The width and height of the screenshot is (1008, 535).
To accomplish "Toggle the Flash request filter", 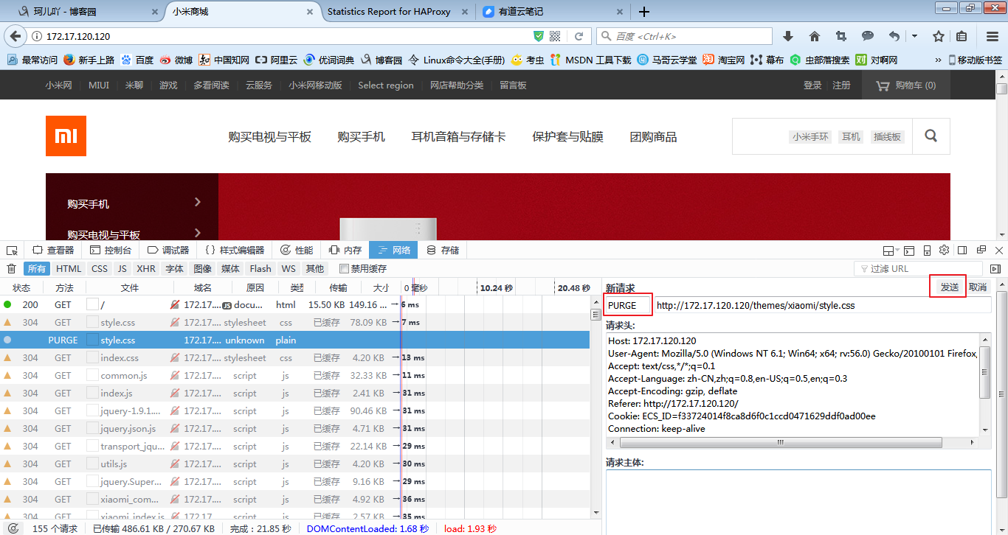I will coord(260,268).
